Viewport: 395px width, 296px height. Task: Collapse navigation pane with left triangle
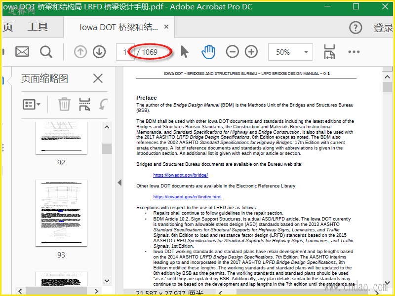(x=119, y=183)
